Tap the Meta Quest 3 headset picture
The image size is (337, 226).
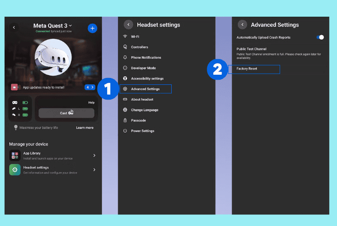point(53,57)
